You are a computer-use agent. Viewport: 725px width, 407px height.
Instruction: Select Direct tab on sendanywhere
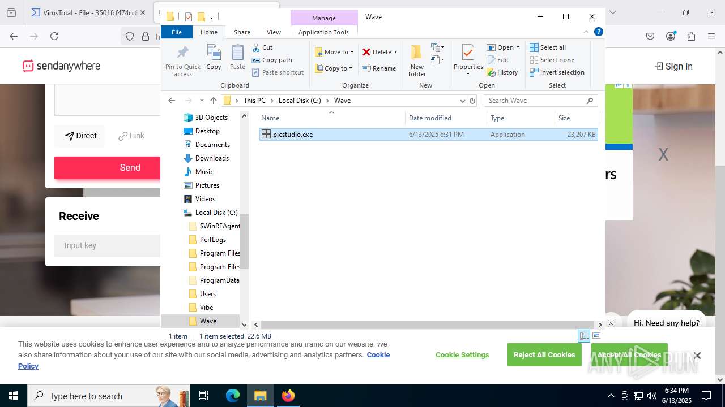pyautogui.click(x=80, y=136)
